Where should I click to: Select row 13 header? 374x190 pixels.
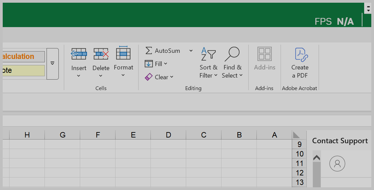[299, 182]
